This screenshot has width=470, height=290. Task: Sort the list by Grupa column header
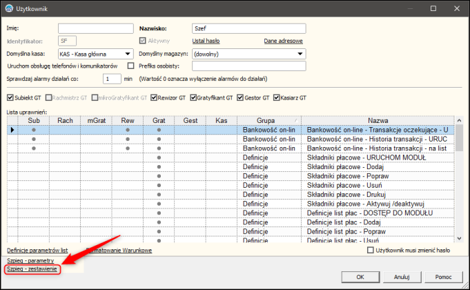pos(266,120)
